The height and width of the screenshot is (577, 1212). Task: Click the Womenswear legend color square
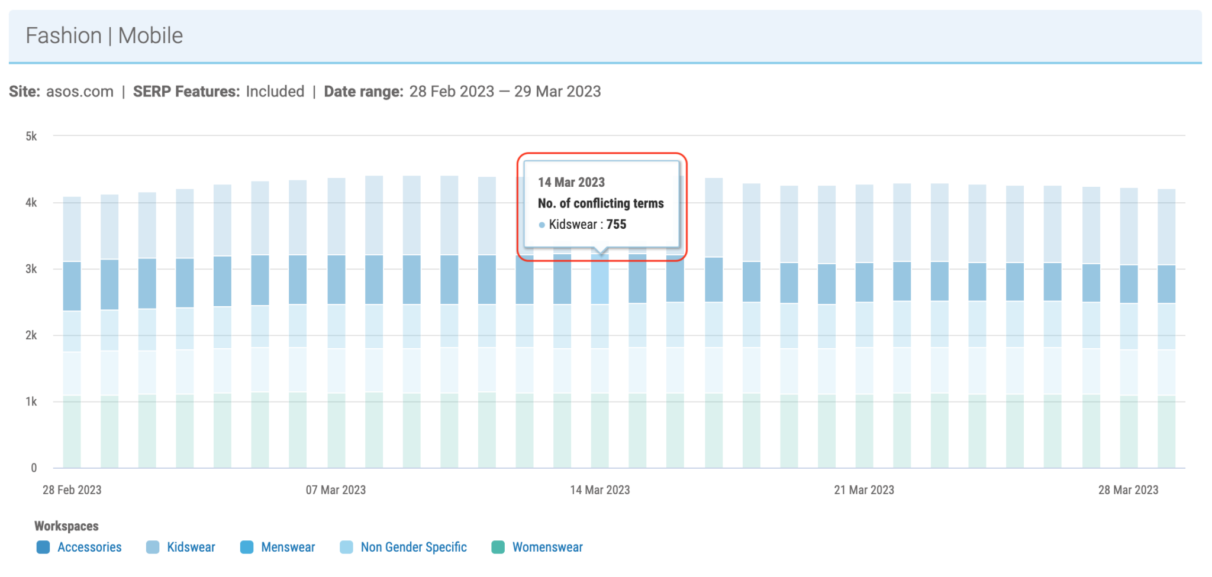coord(497,547)
